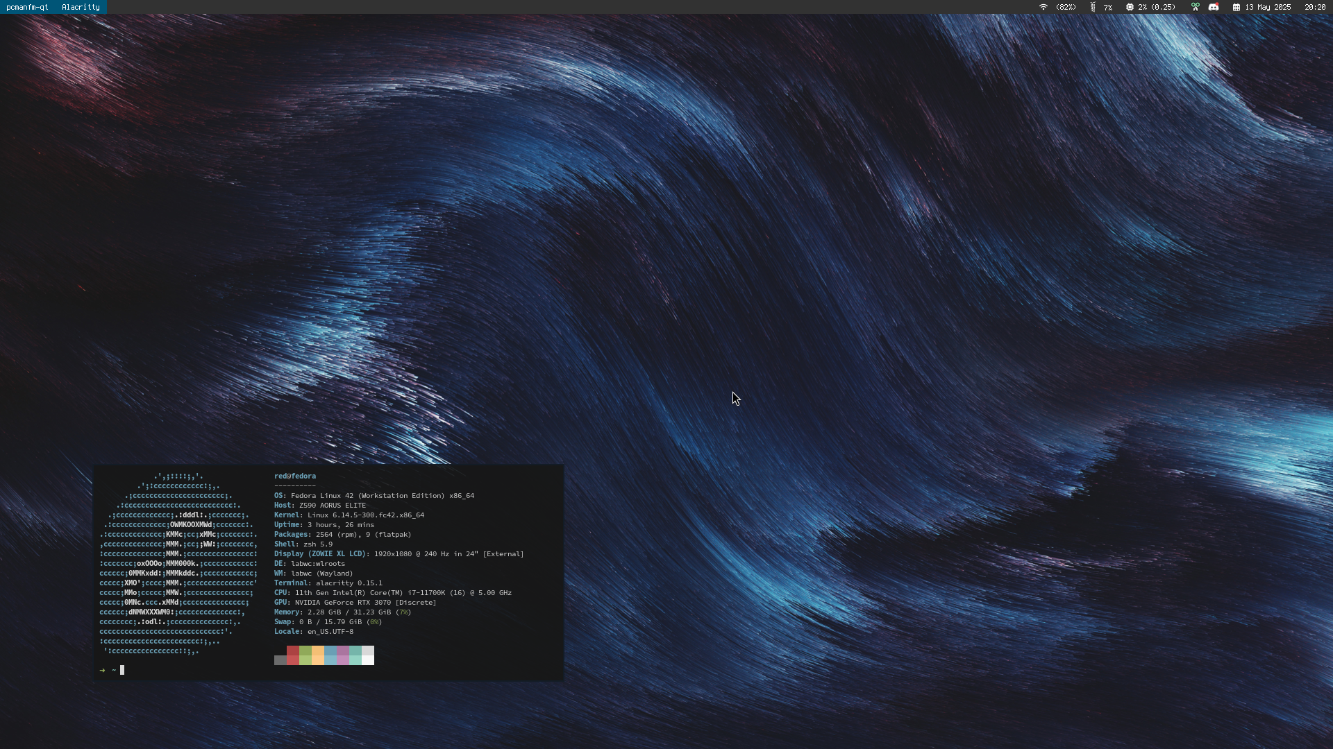Click the calendar icon beside the date
Viewport: 1333px width, 749px height.
click(x=1236, y=7)
